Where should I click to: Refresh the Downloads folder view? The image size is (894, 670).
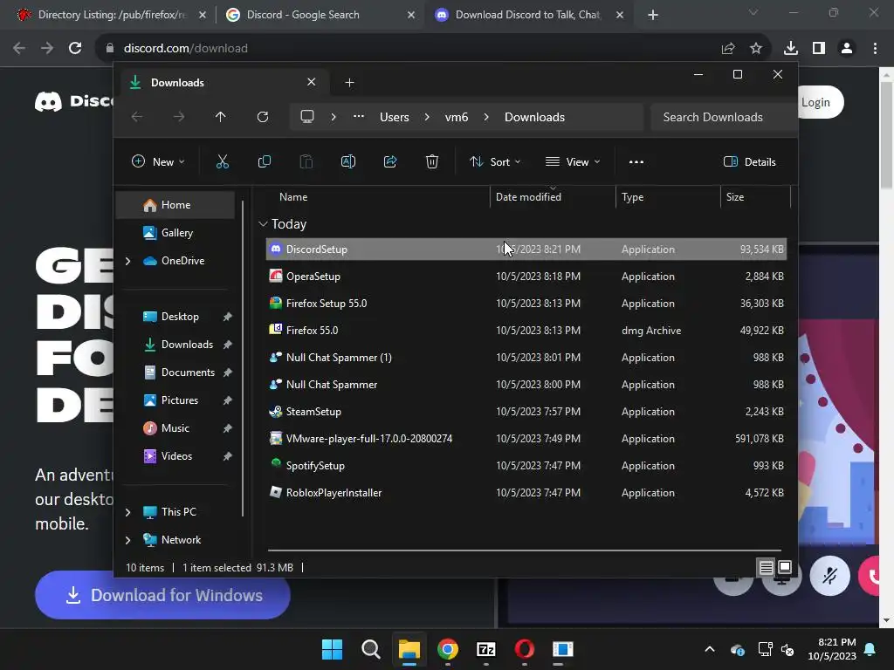pyautogui.click(x=262, y=117)
